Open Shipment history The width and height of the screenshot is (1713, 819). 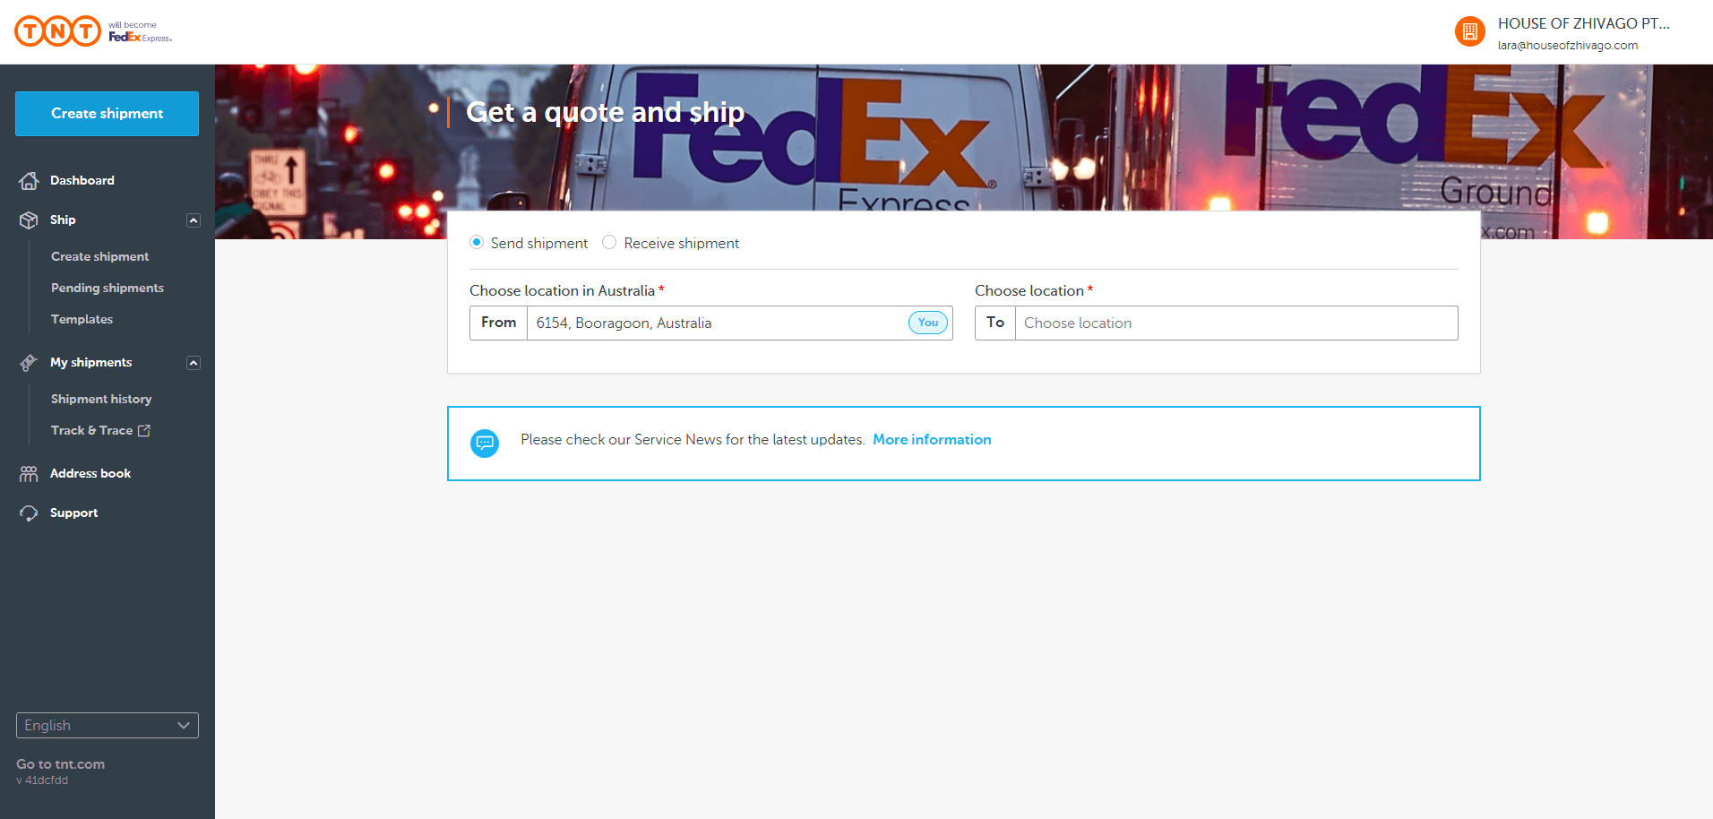(101, 400)
